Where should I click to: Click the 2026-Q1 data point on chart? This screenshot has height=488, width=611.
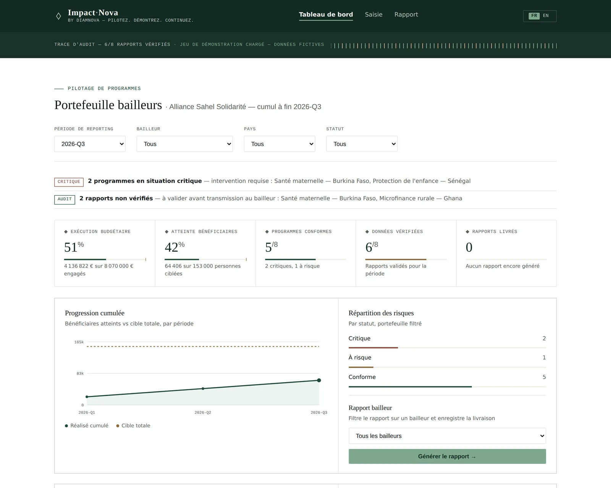pos(87,397)
